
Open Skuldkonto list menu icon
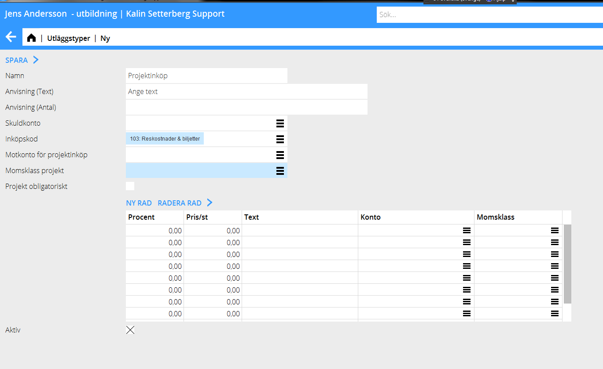click(280, 123)
